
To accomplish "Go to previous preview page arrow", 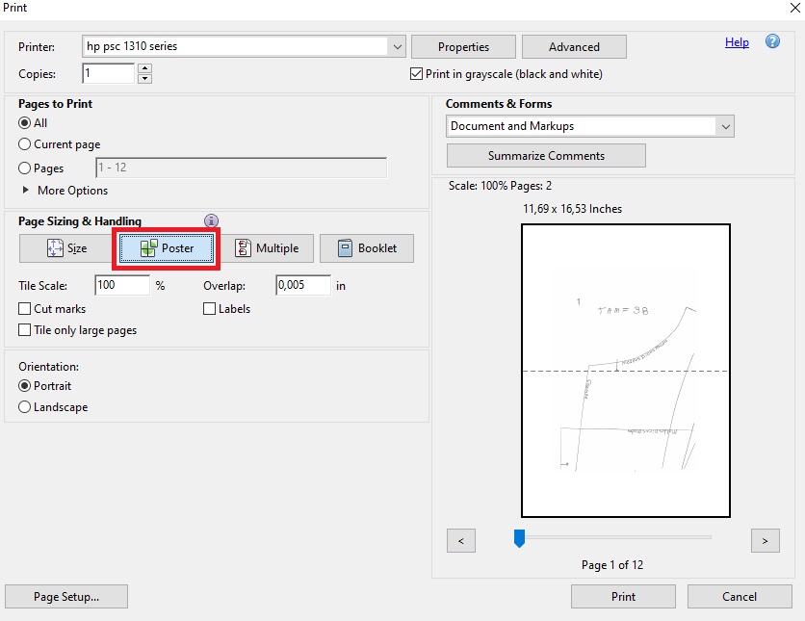I will tap(461, 541).
